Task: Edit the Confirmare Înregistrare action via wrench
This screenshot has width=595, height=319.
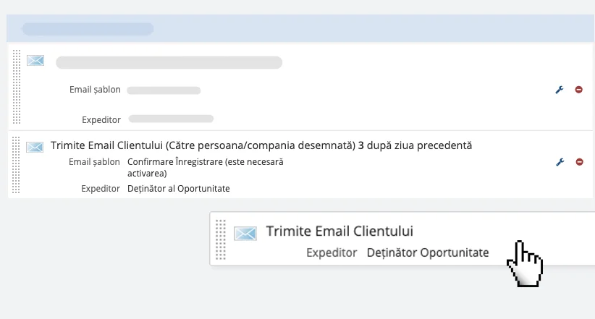Action: click(560, 162)
